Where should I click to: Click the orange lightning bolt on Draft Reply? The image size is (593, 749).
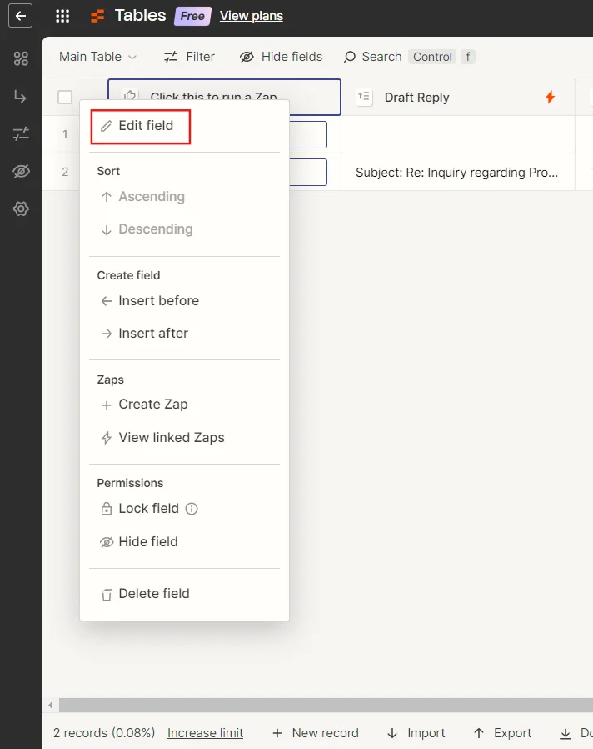click(550, 97)
